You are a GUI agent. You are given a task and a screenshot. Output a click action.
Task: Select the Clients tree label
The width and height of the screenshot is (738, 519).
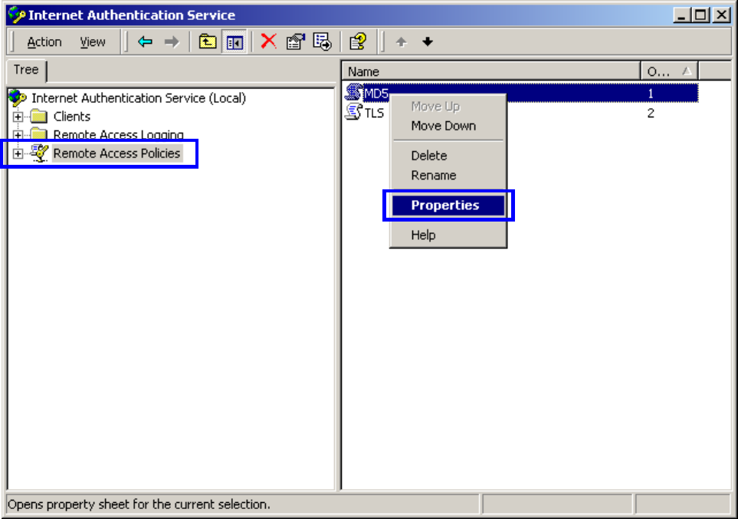pos(71,117)
